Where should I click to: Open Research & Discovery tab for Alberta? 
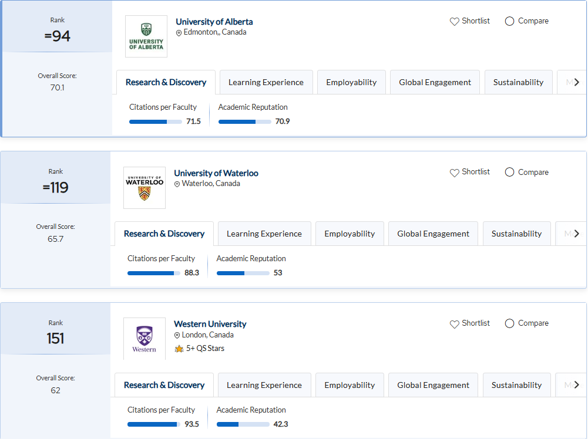[x=166, y=82]
